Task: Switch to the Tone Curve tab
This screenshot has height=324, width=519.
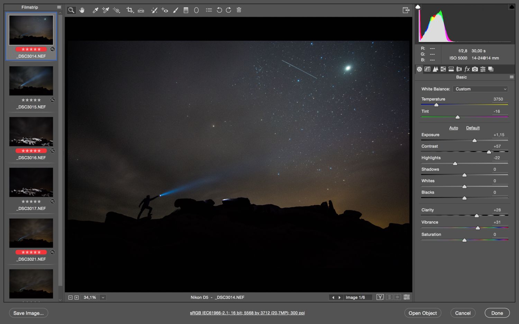Action: click(427, 69)
